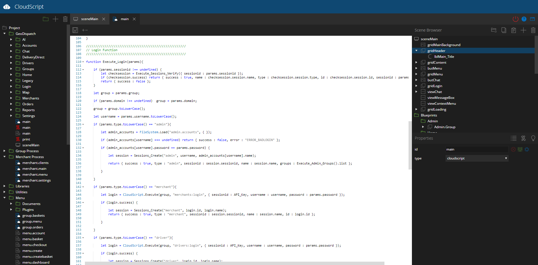The image size is (538, 265).
Task: Close the main tab
Action: pyautogui.click(x=134, y=19)
